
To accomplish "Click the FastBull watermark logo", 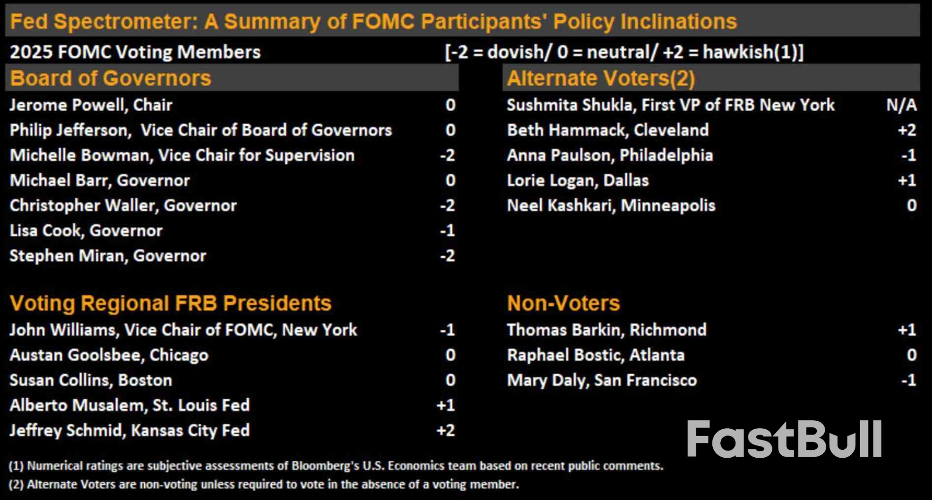I will pyautogui.click(x=784, y=439).
